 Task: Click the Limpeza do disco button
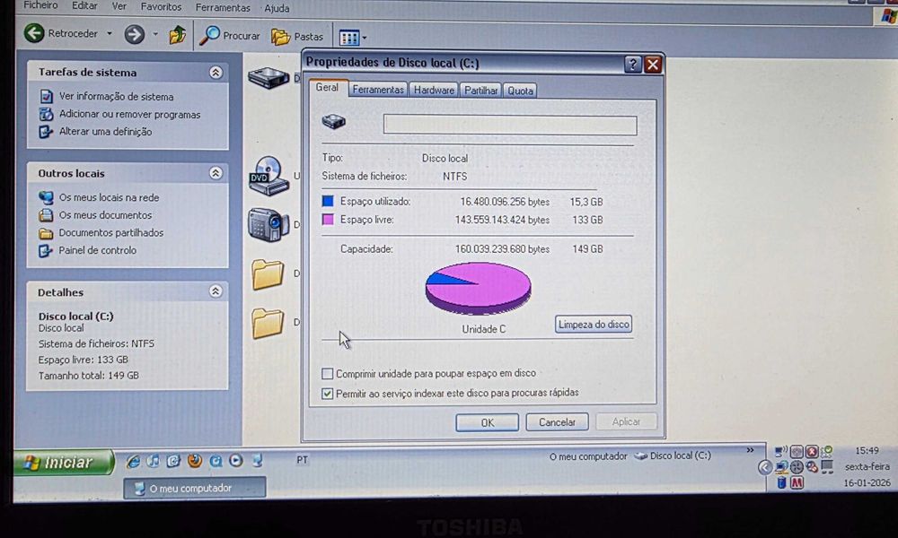click(x=594, y=325)
